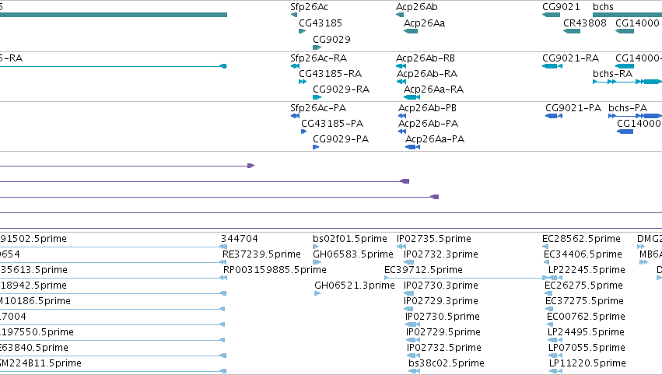Select the IP02735.5prime EST label
662x375 pixels.
tap(434, 239)
